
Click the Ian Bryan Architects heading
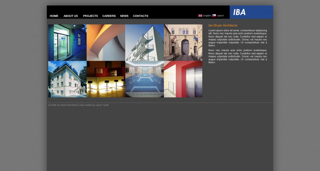point(223,26)
